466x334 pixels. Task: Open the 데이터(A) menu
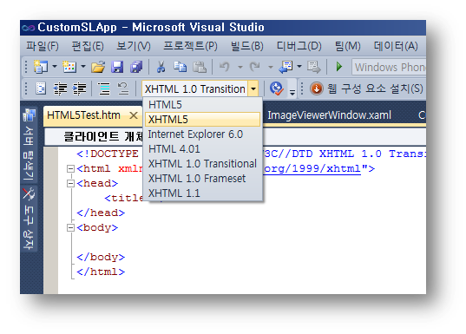click(395, 46)
